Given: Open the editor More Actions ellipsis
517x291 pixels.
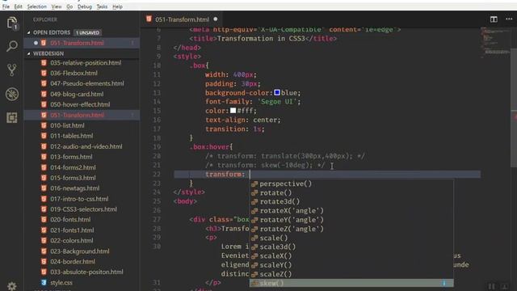Looking at the screenshot, I should (x=509, y=19).
